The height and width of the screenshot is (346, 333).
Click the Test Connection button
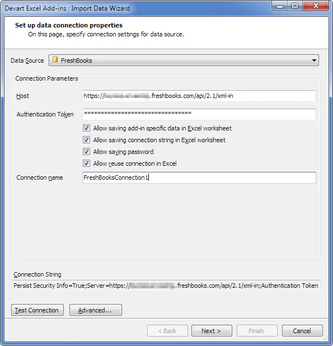coord(37,310)
